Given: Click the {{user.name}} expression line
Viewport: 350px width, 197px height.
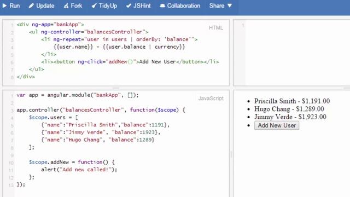Looking at the screenshot, I should point(119,47).
